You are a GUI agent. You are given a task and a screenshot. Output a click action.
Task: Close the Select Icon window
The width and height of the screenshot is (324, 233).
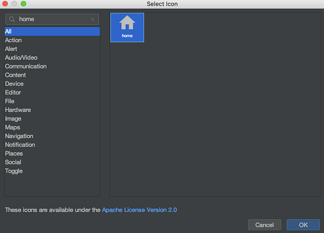pos(5,4)
